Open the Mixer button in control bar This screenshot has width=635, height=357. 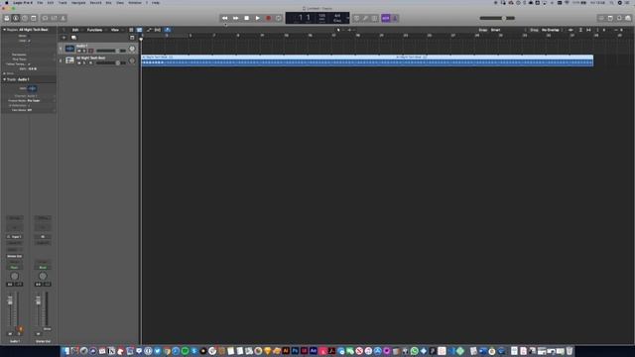pyautogui.click(x=54, y=18)
